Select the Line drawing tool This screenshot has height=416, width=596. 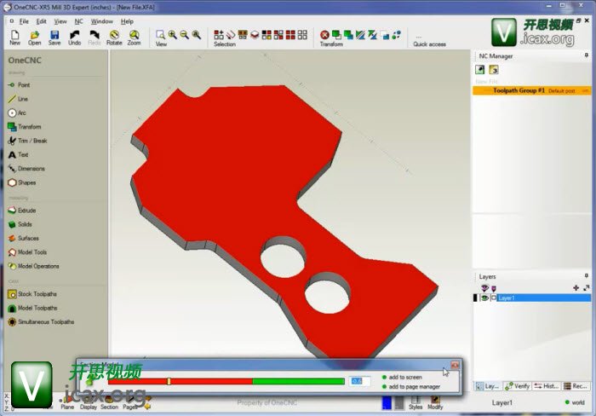coord(18,99)
